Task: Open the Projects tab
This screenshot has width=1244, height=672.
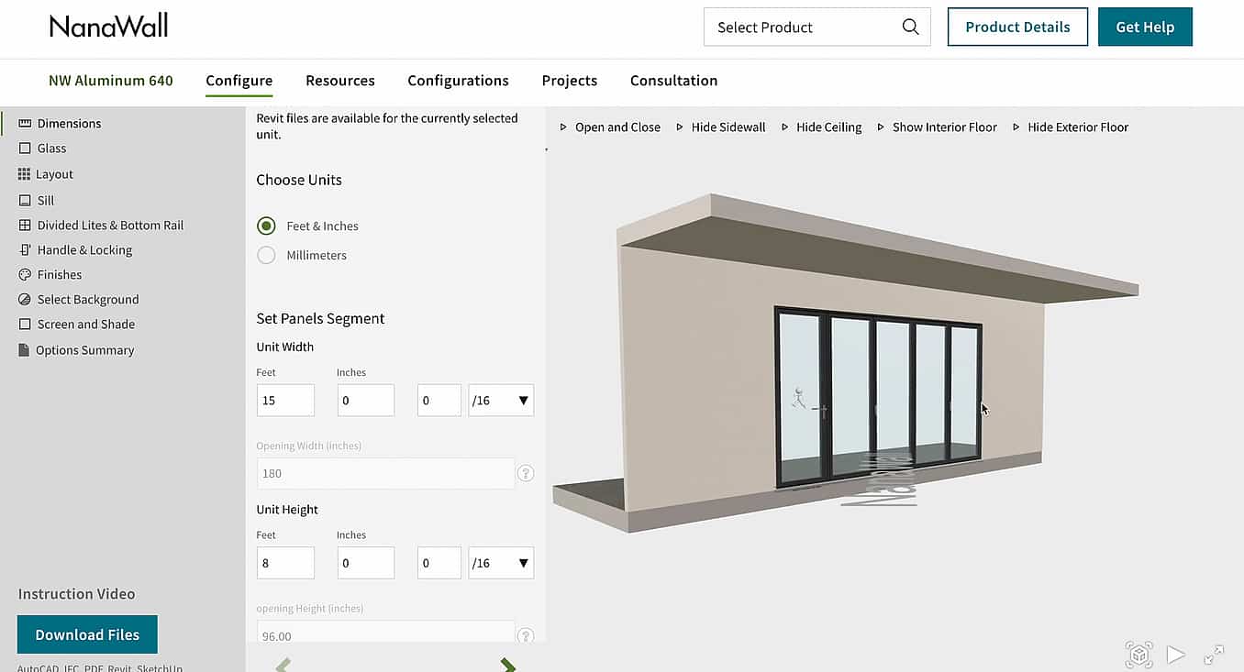Action: pos(570,81)
